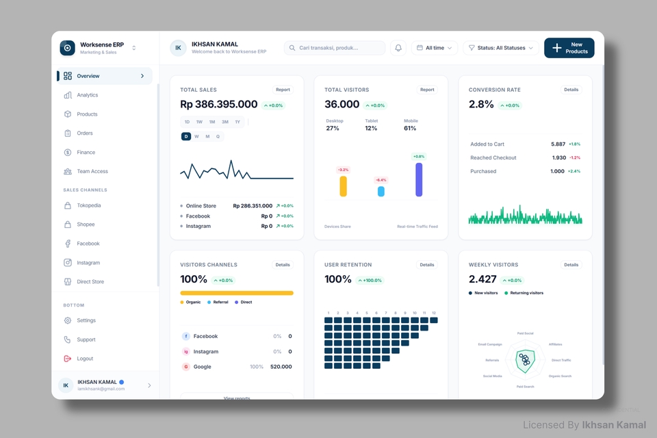Open the All time date dropdown
Viewport: 657px width, 438px height.
(x=435, y=48)
